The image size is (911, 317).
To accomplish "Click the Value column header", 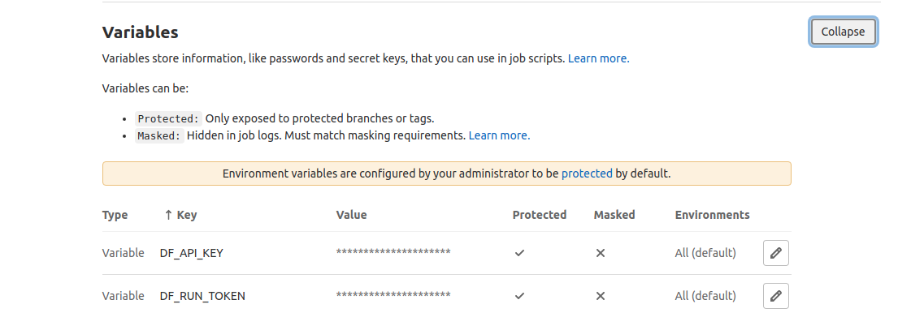I will coord(352,215).
